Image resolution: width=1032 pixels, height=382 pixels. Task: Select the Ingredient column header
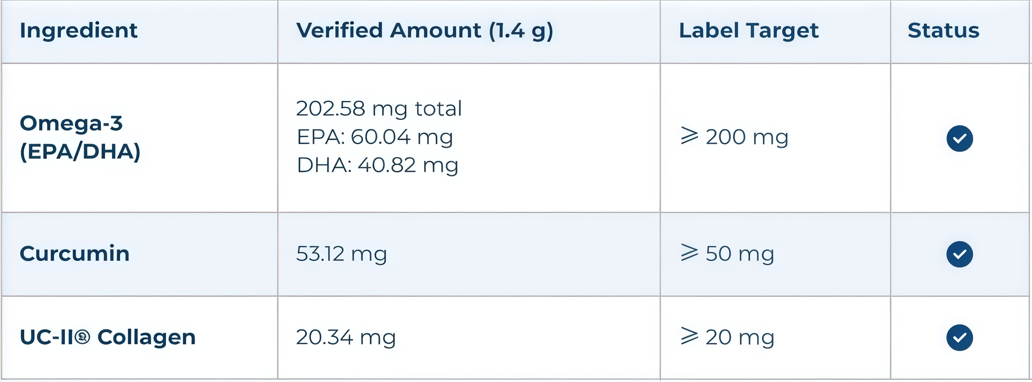click(x=79, y=31)
